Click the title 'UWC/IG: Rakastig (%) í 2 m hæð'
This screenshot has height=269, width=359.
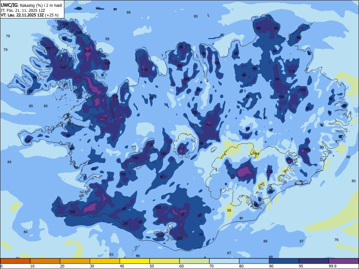coord(31,5)
